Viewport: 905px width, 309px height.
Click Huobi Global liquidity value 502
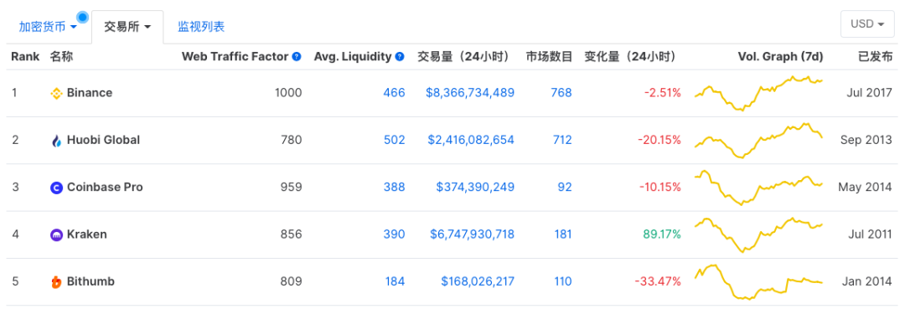[394, 140]
